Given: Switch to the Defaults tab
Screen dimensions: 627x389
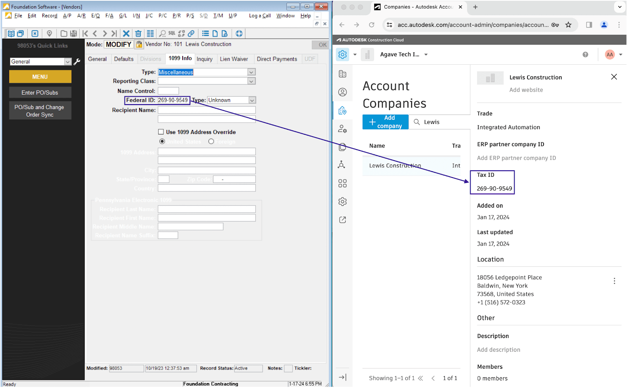Looking at the screenshot, I should [124, 59].
